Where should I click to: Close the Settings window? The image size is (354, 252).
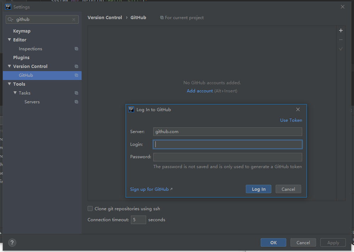[x=343, y=7]
